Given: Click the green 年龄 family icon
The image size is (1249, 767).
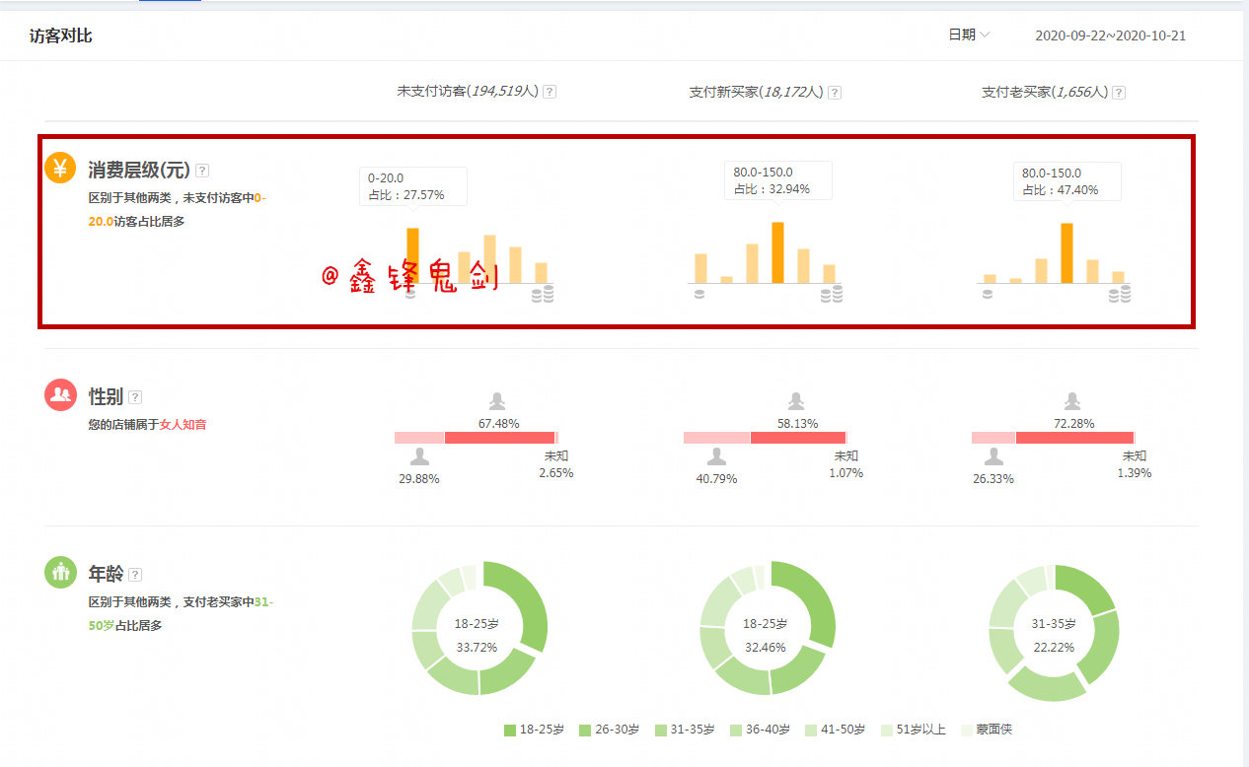Looking at the screenshot, I should click(x=60, y=572).
